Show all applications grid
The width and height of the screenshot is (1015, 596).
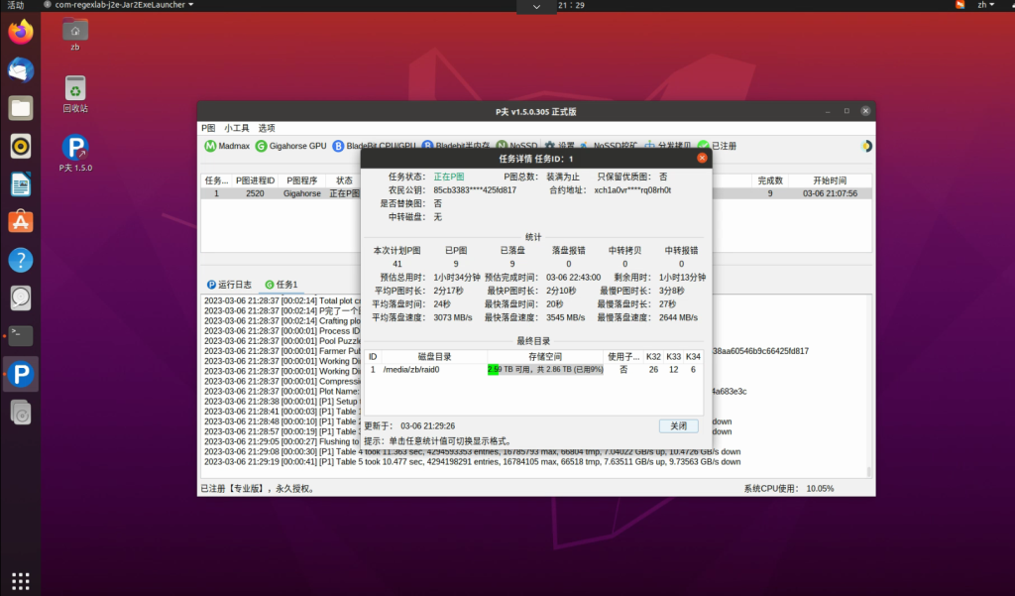(21, 580)
